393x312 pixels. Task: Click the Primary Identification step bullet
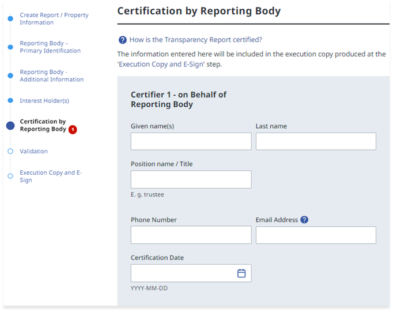point(10,47)
